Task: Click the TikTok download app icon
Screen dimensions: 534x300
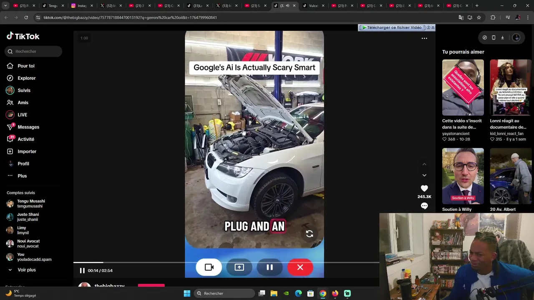Action: point(502,37)
